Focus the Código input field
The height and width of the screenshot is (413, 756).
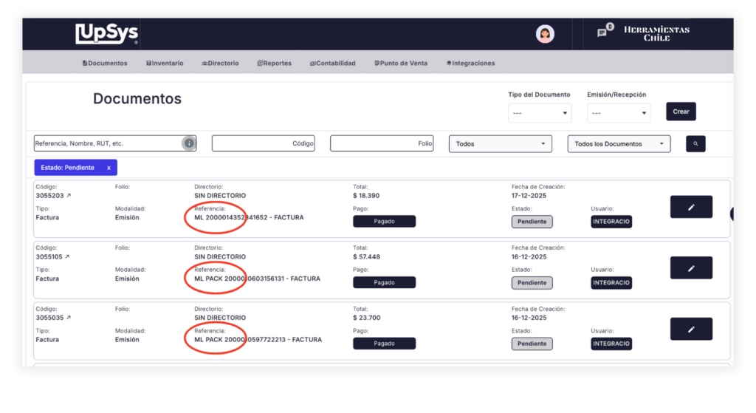tap(263, 144)
